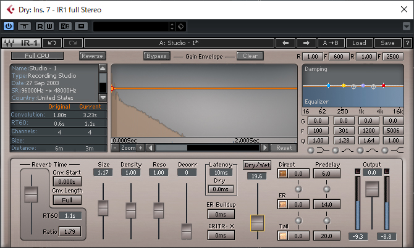The image size is (414, 248).
Task: Click EQ Q value 1.64 field
Action: point(369,141)
